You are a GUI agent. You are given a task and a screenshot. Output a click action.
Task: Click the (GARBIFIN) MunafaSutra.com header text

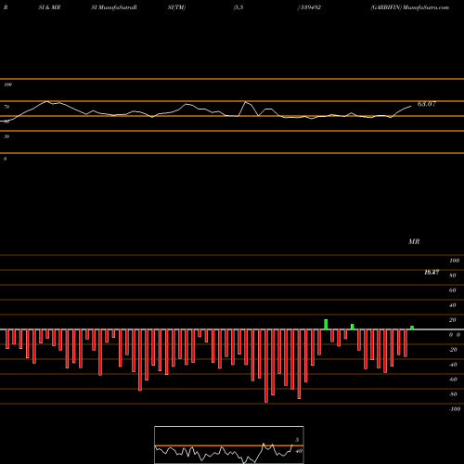pos(410,7)
